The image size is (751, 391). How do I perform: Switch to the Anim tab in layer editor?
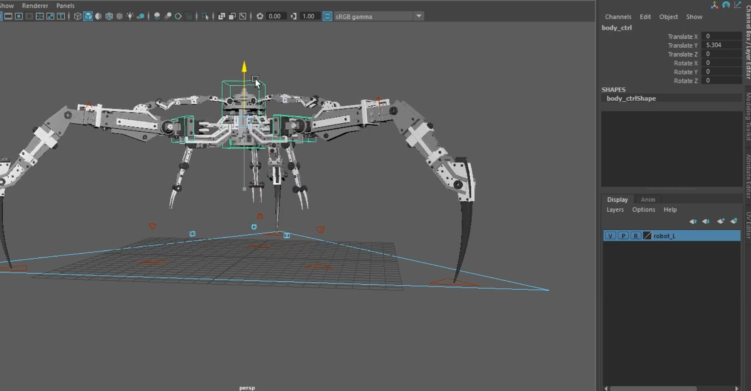pos(648,200)
